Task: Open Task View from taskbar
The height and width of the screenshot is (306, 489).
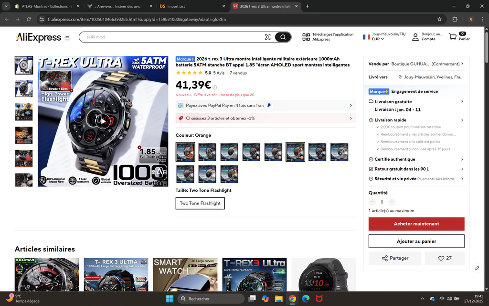Action: click(x=252, y=299)
